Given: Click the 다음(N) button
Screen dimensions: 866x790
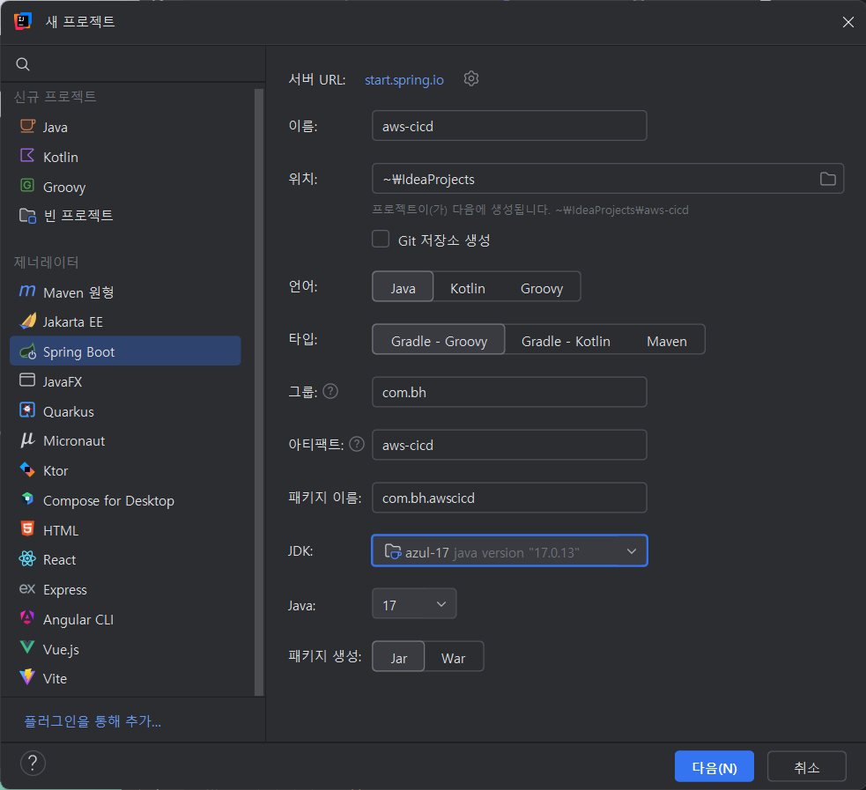Looking at the screenshot, I should coord(714,767).
